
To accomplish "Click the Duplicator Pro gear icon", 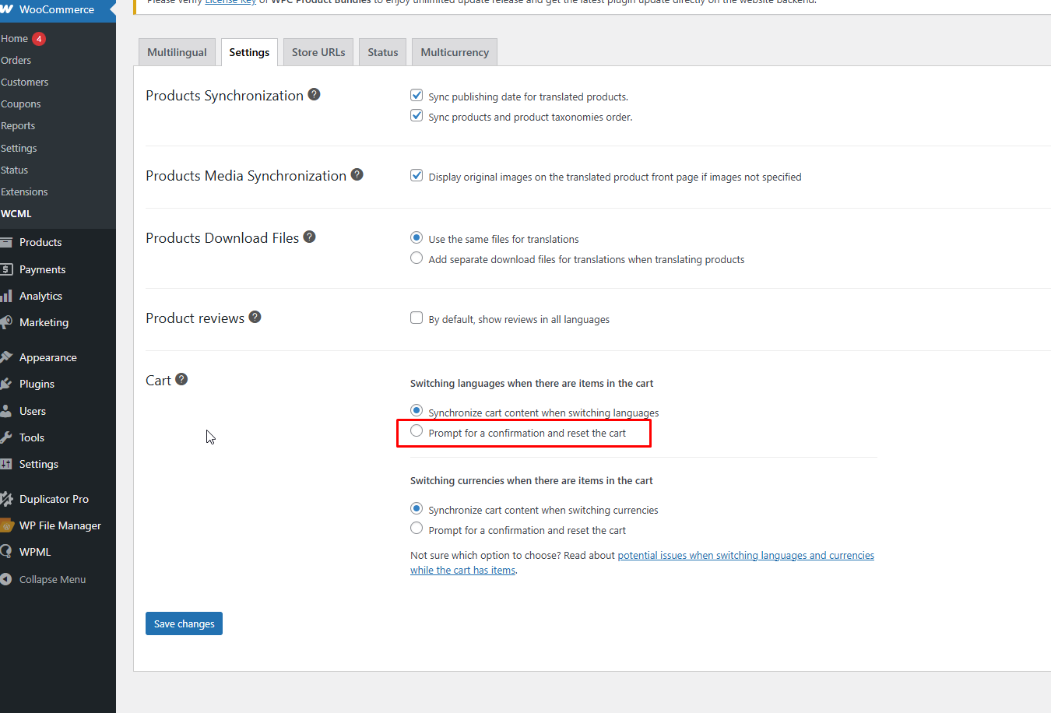I will coord(6,499).
